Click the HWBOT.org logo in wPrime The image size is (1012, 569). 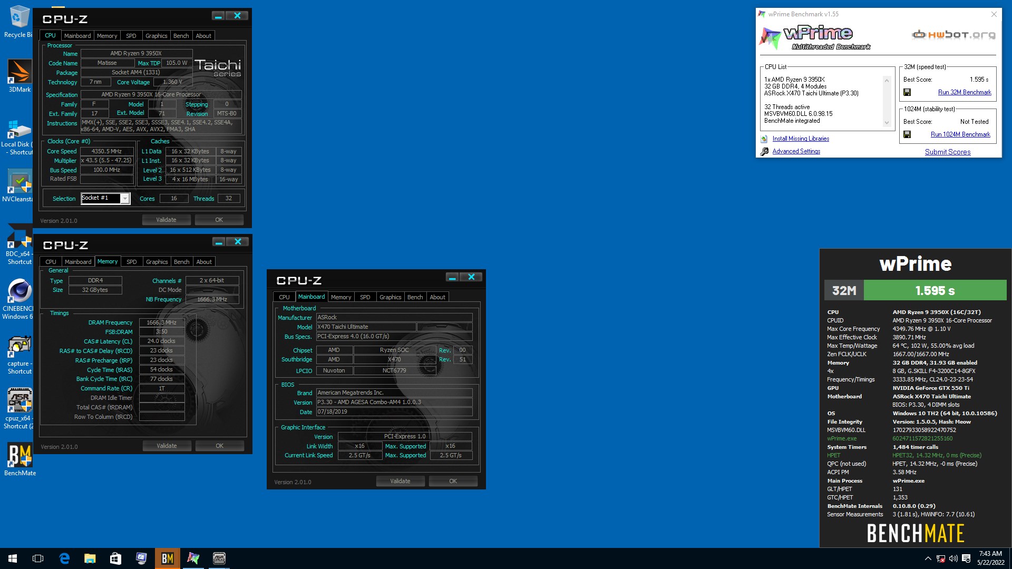(953, 35)
